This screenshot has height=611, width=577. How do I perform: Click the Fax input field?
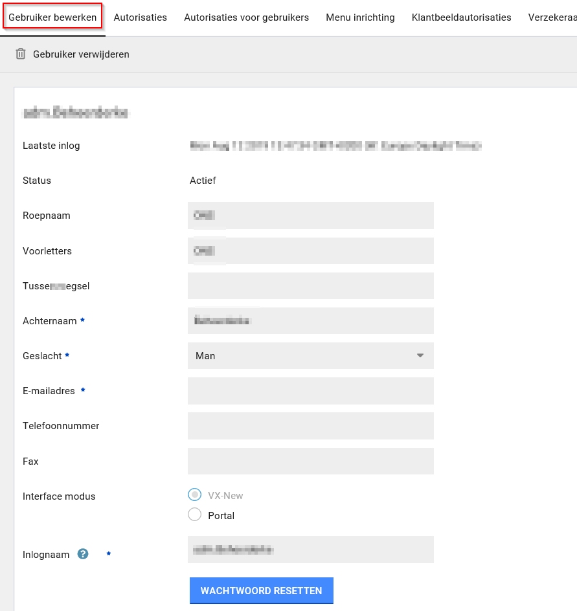click(x=310, y=461)
